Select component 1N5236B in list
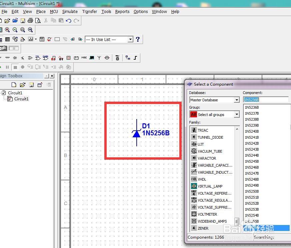The height and width of the screenshot is (248, 291). pyautogui.click(x=252, y=107)
